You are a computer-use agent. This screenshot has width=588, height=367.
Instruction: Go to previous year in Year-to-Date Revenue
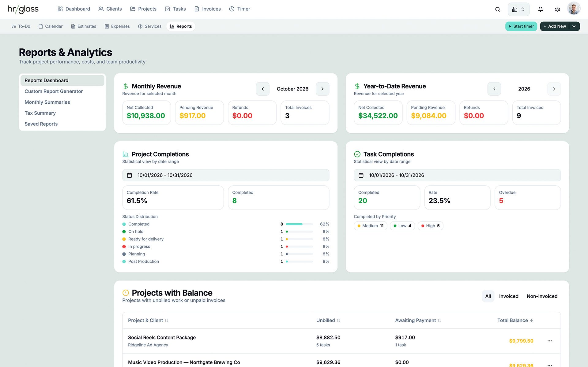point(494,89)
